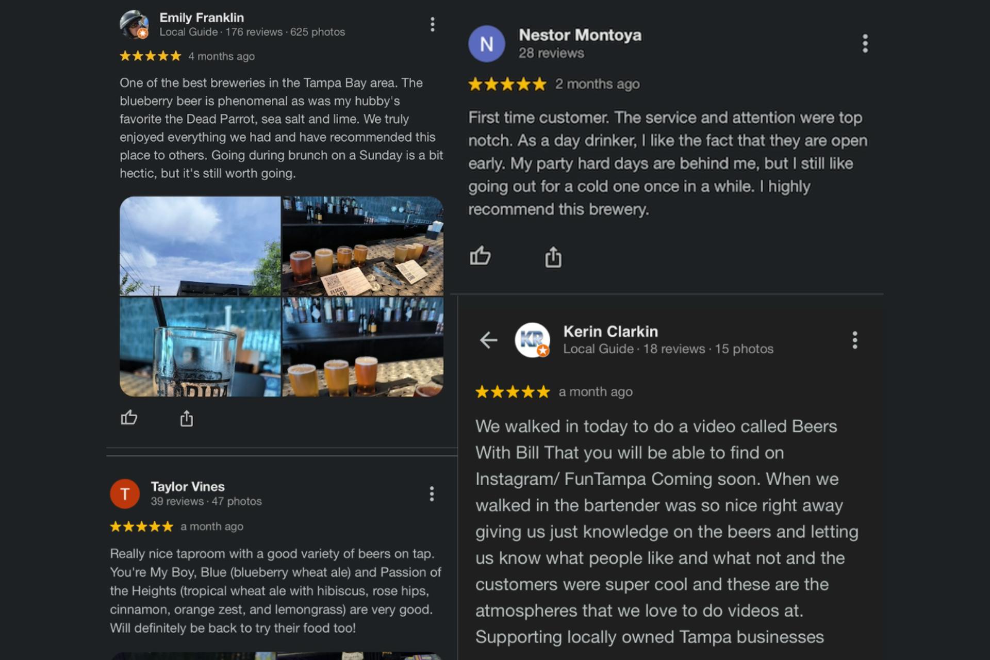
Task: View the beer flight with menu card photo
Action: click(362, 246)
